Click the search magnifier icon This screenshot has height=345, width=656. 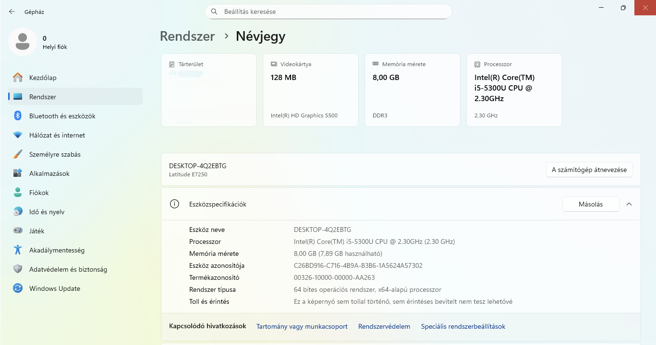tap(214, 11)
